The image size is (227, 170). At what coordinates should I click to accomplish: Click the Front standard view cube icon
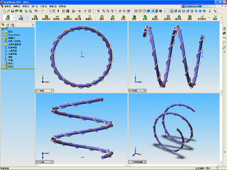point(172,11)
